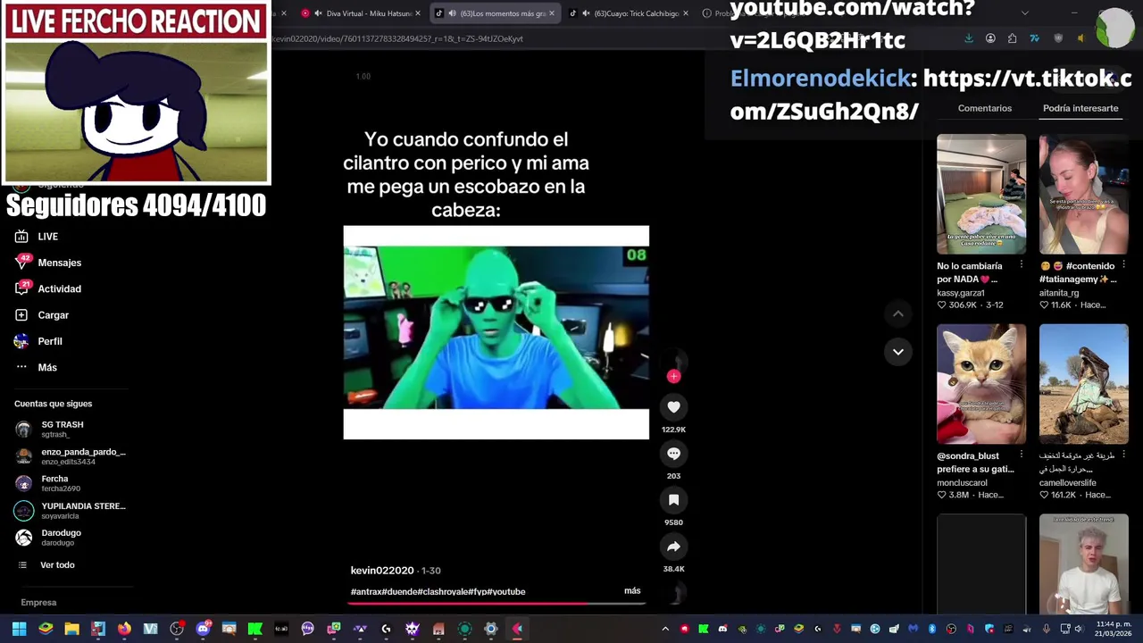Click Bluetooth icon in system tray
This screenshot has width=1143, height=643.
931,629
